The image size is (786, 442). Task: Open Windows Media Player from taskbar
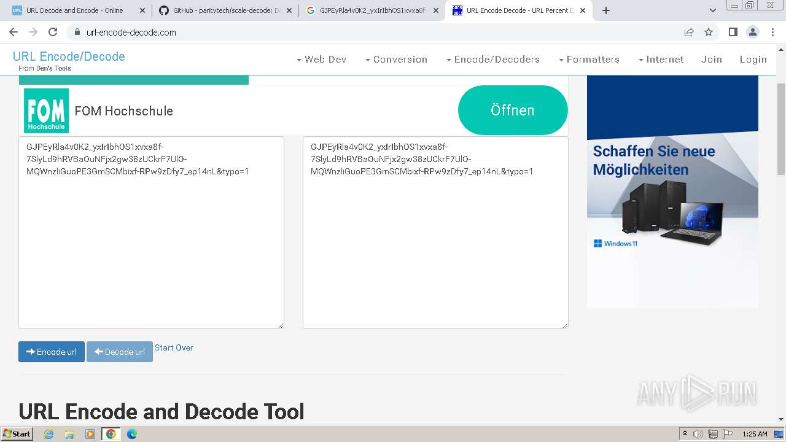(90, 434)
